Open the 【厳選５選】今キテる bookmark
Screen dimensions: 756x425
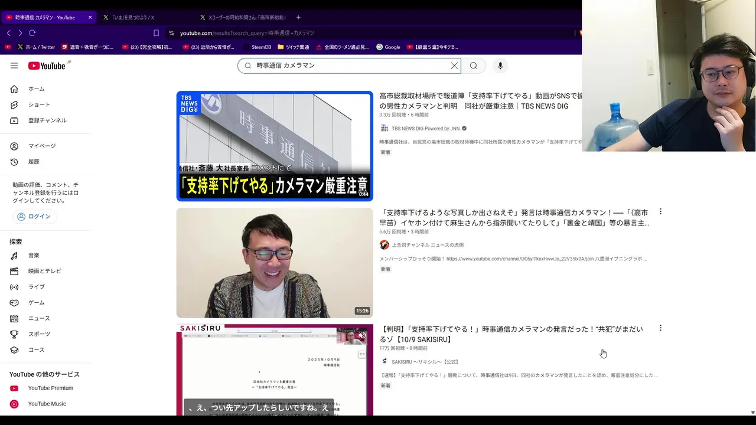click(432, 47)
